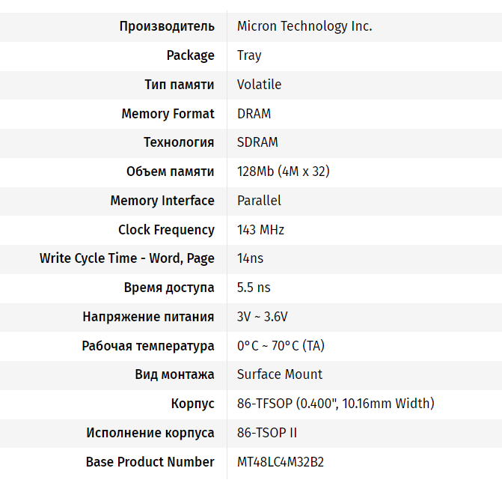Click the 86-TSOP II package value

(267, 433)
